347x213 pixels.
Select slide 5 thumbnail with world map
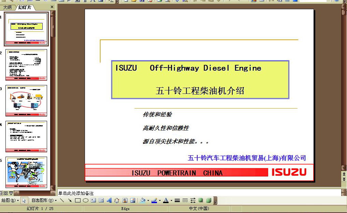point(26,172)
